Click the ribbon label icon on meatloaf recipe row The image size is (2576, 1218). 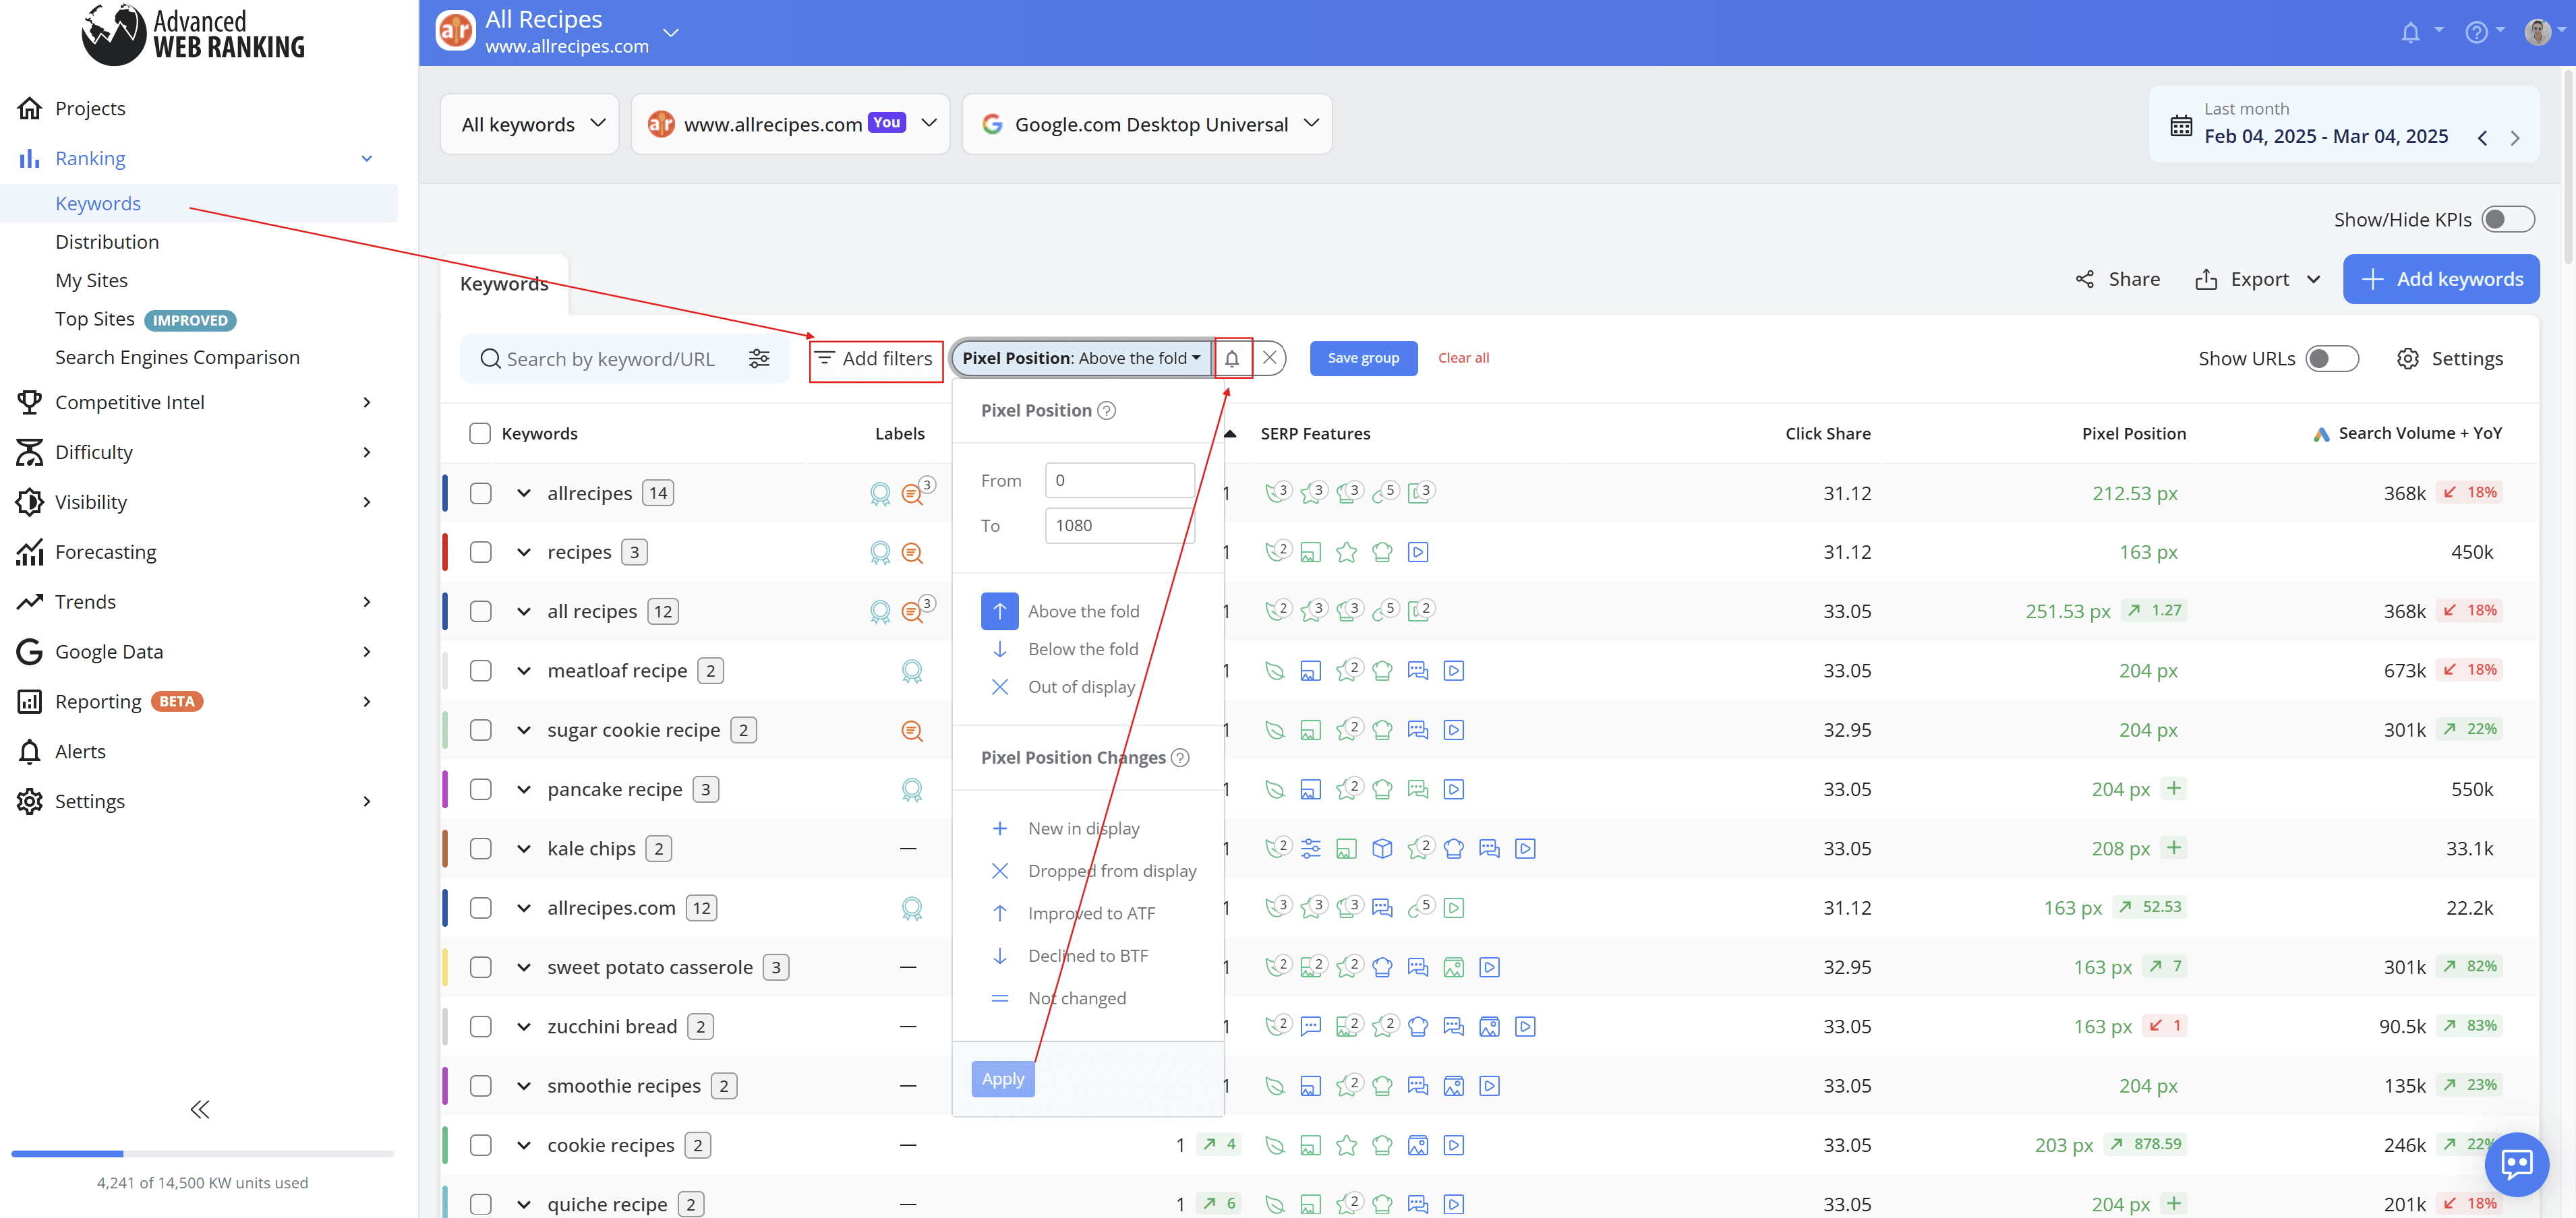point(911,671)
